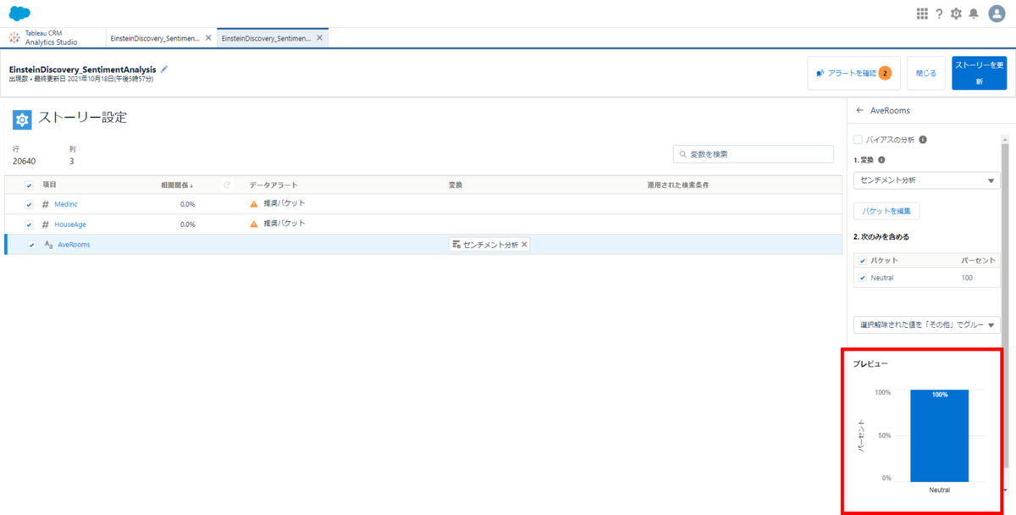Uncheck the AveRooms row checkbox
The image size is (1016, 515).
pyautogui.click(x=31, y=245)
